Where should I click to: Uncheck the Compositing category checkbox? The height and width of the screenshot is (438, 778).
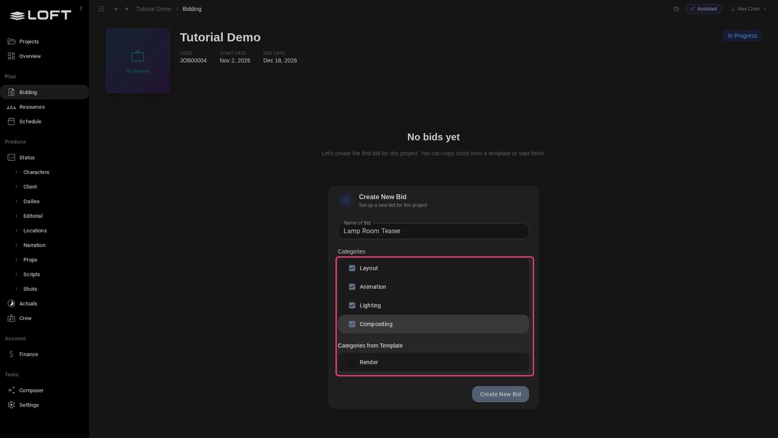tap(352, 324)
